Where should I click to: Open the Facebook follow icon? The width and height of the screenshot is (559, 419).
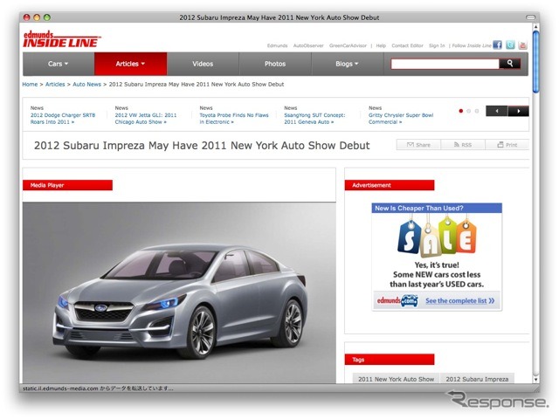(497, 45)
